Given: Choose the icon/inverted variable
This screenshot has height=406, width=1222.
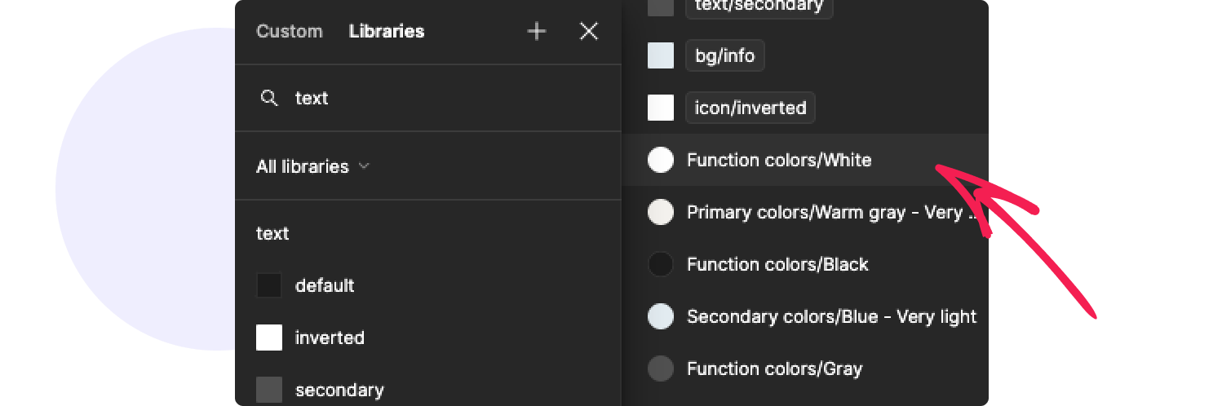Looking at the screenshot, I should tap(750, 108).
